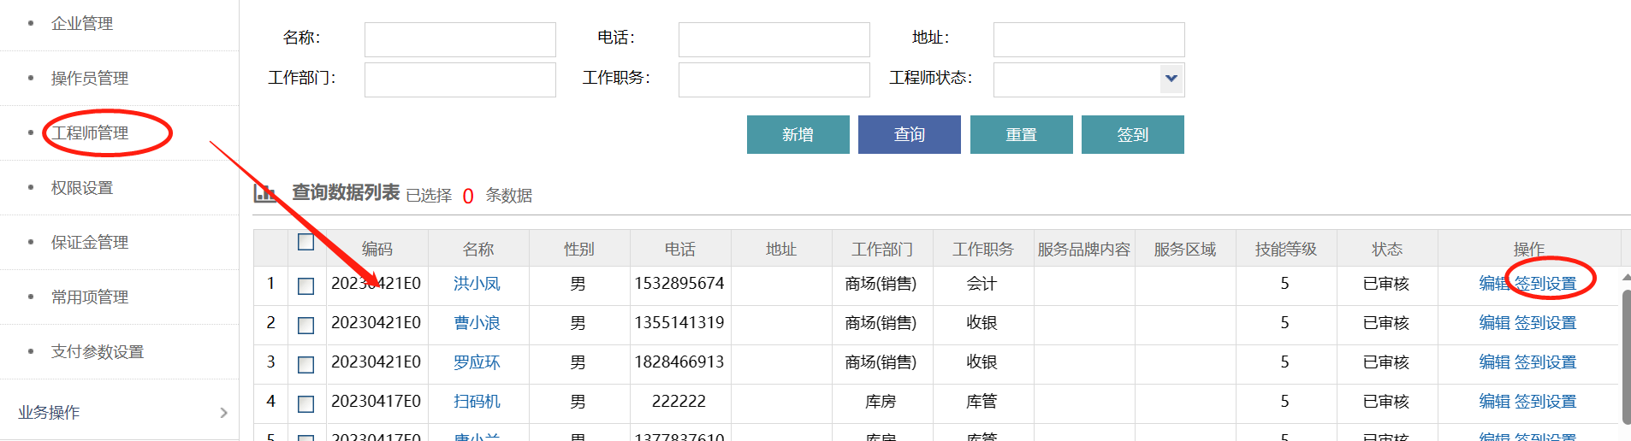Viewport: 1631px width, 441px height.
Task: Open 洪小凤 engineer name link
Action: pyautogui.click(x=477, y=284)
